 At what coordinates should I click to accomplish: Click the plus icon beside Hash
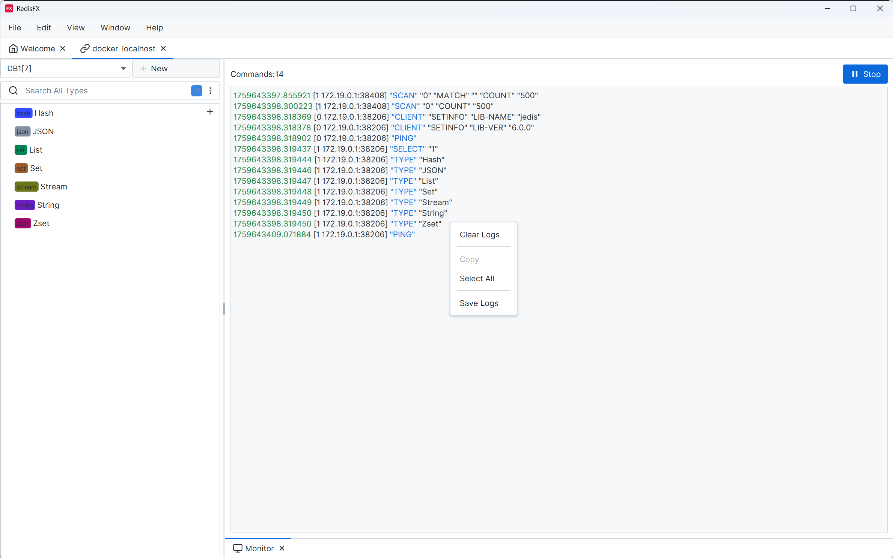coord(210,112)
